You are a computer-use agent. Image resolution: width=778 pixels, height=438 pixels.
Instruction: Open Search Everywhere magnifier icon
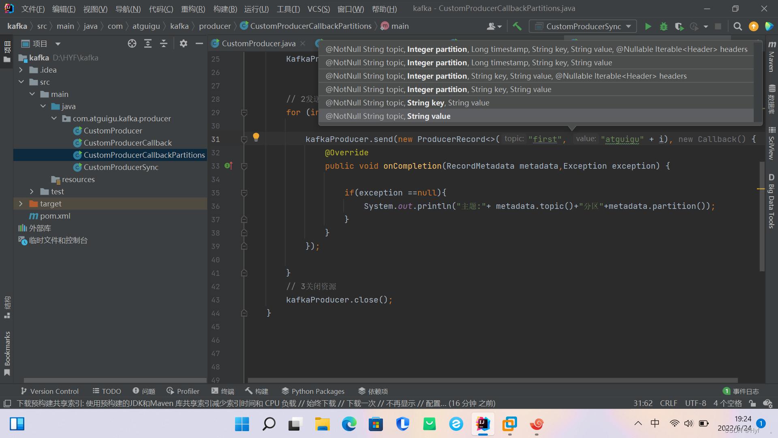click(x=737, y=26)
